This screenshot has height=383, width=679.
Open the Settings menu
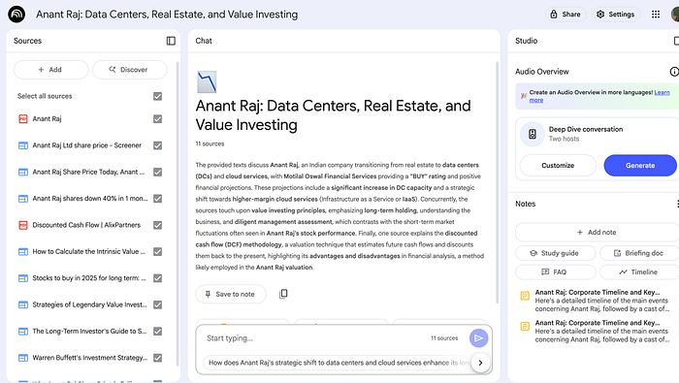tap(615, 15)
